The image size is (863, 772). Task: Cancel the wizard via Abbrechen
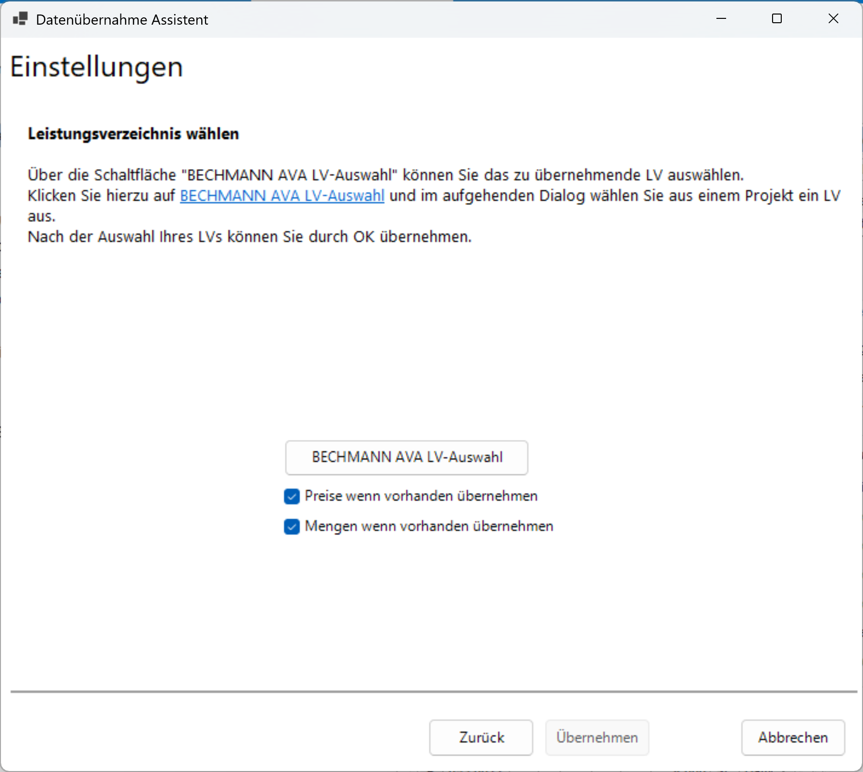click(x=793, y=738)
